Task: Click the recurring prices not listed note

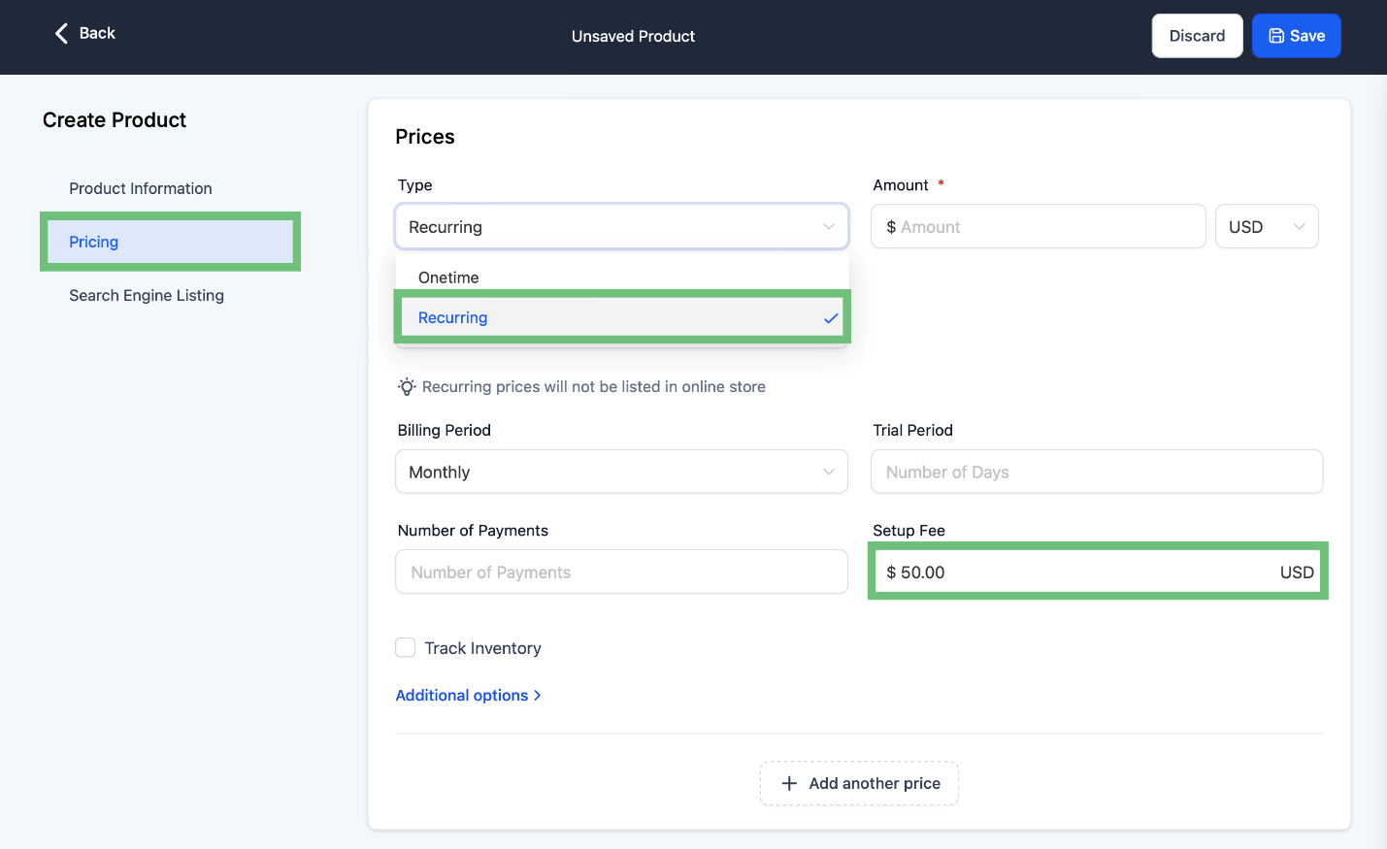Action: point(594,387)
